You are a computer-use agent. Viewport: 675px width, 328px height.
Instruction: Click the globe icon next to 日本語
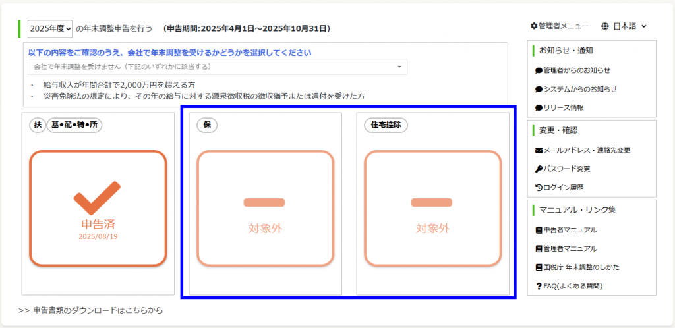pyautogui.click(x=605, y=26)
